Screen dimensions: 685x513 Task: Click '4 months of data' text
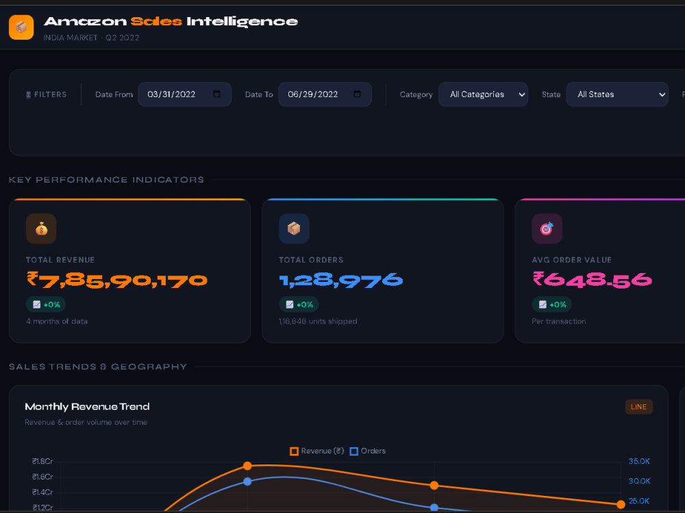(57, 321)
